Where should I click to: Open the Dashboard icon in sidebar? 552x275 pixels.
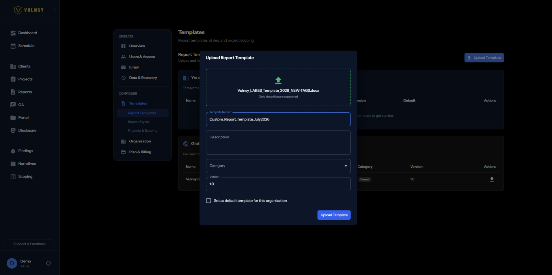(x=13, y=33)
